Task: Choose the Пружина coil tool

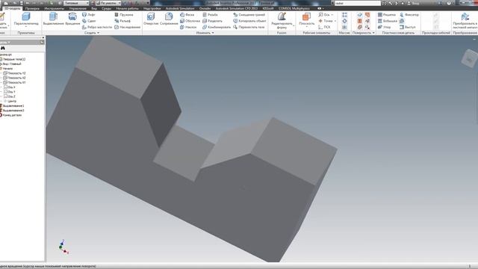Action: [124, 15]
